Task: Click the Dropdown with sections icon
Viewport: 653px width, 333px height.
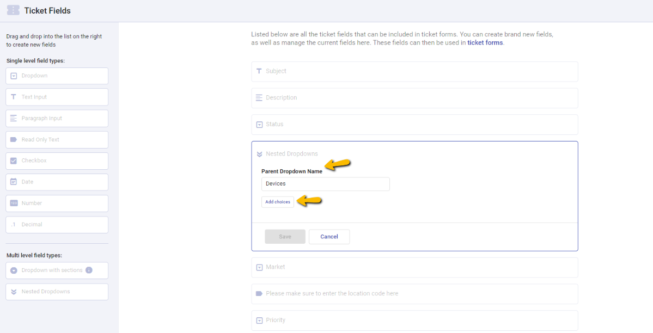Action: pyautogui.click(x=13, y=270)
